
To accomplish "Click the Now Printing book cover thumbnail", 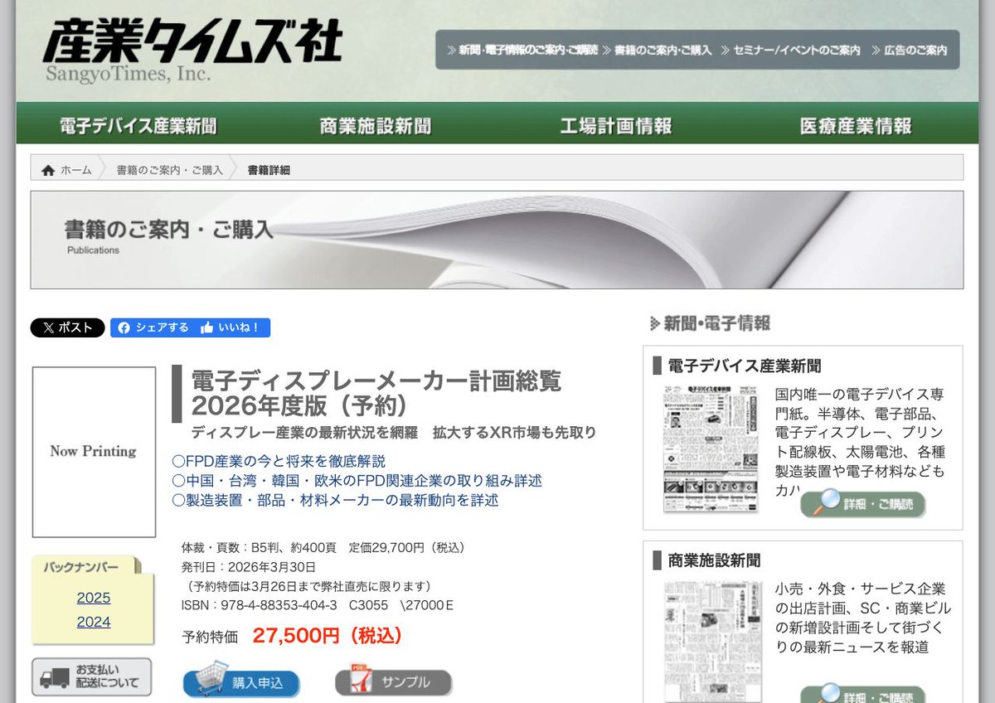I will tap(94, 451).
